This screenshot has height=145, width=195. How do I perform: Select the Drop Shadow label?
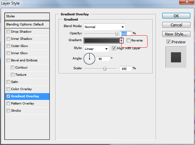tap(21, 31)
